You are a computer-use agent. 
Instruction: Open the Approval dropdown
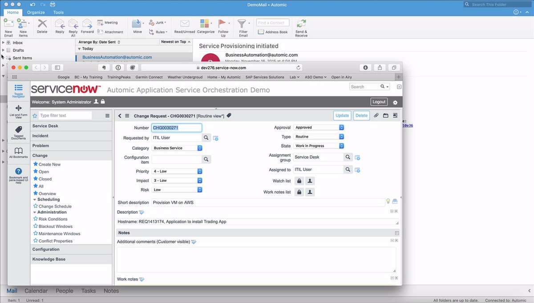click(x=341, y=127)
